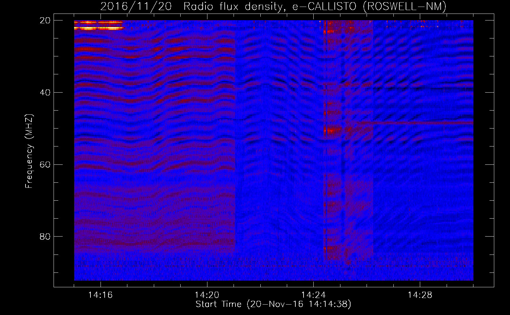
Task: Click the 14:20 time tick label
Action: coord(207,295)
